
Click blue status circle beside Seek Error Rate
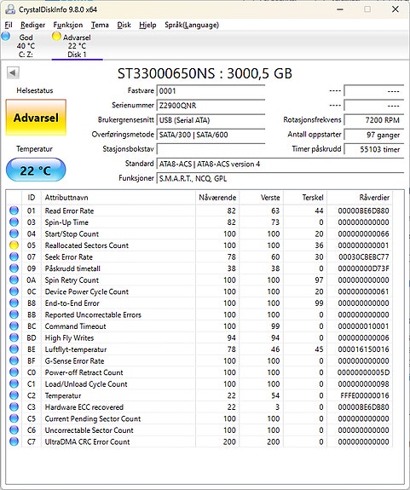(14, 257)
